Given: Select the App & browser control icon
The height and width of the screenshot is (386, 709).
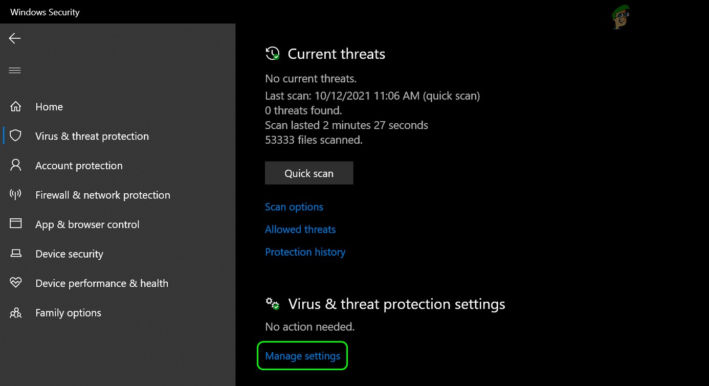Looking at the screenshot, I should pyautogui.click(x=16, y=224).
